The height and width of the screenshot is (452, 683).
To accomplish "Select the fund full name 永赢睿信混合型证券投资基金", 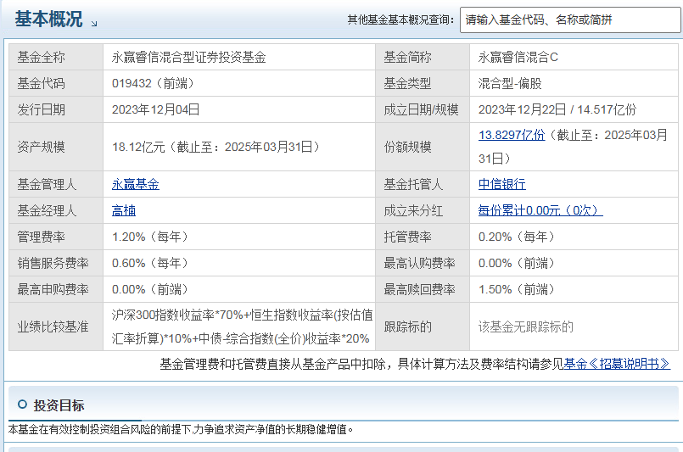I will [188, 57].
